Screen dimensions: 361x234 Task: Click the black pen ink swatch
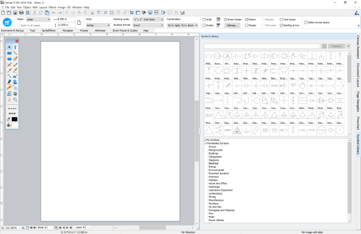tap(15, 119)
